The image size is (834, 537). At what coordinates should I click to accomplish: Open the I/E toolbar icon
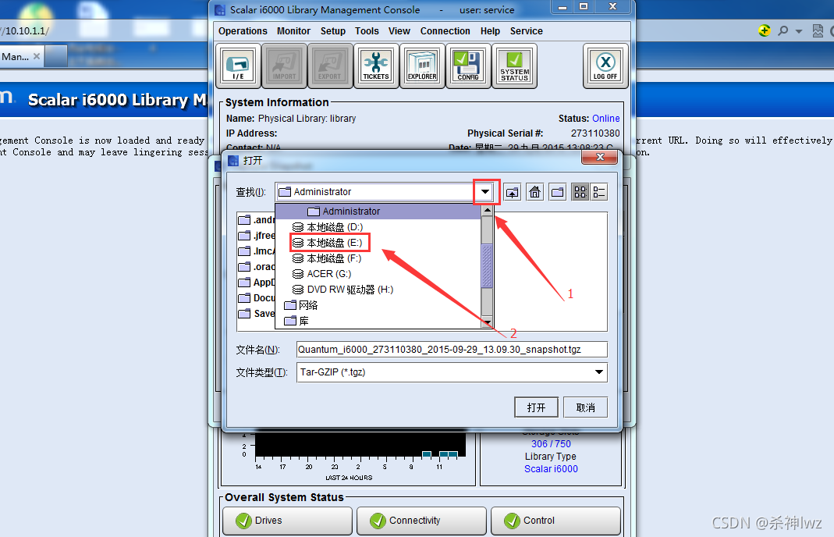pos(238,66)
